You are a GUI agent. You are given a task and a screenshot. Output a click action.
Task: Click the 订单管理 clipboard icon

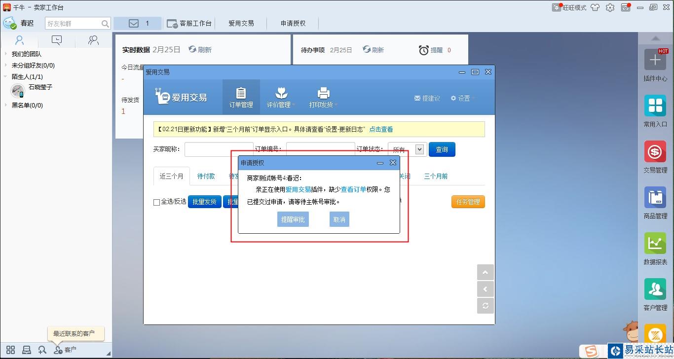coord(241,93)
